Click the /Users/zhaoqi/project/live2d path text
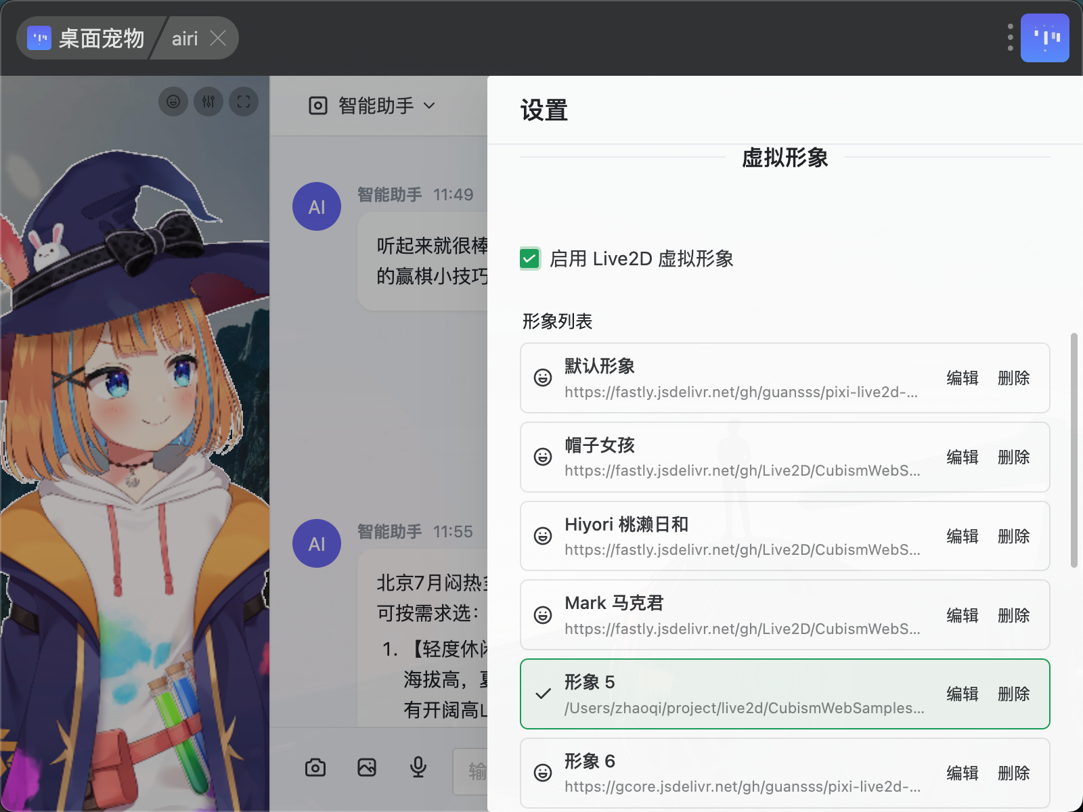 coord(745,708)
